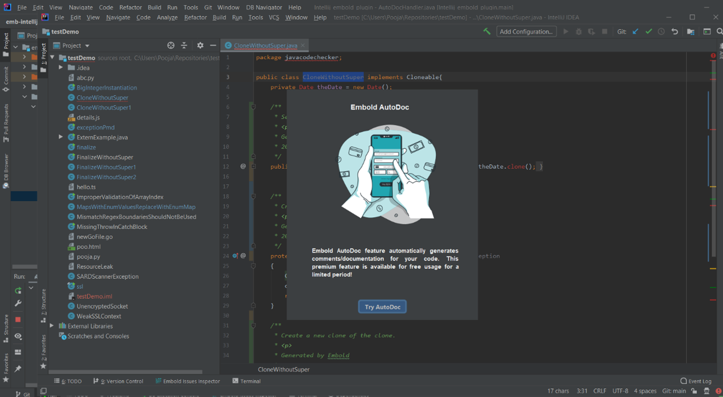Click the Try AutoDoc button

click(x=382, y=307)
